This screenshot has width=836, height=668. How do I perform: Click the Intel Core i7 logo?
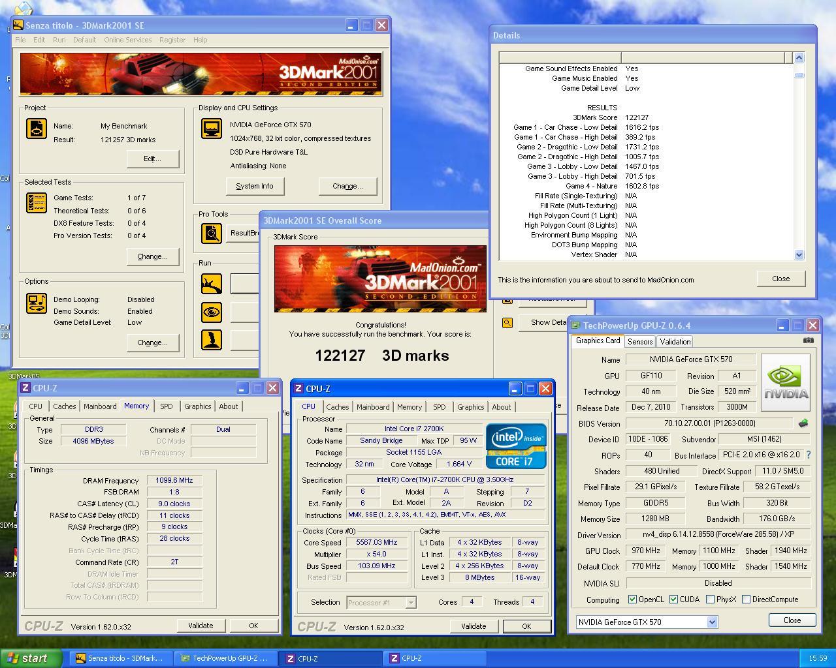[516, 446]
